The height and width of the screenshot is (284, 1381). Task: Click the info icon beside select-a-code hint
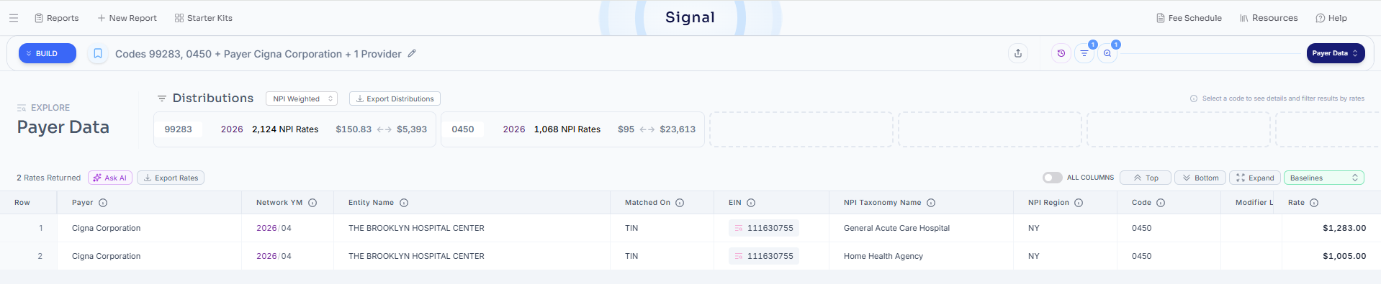pyautogui.click(x=1194, y=99)
